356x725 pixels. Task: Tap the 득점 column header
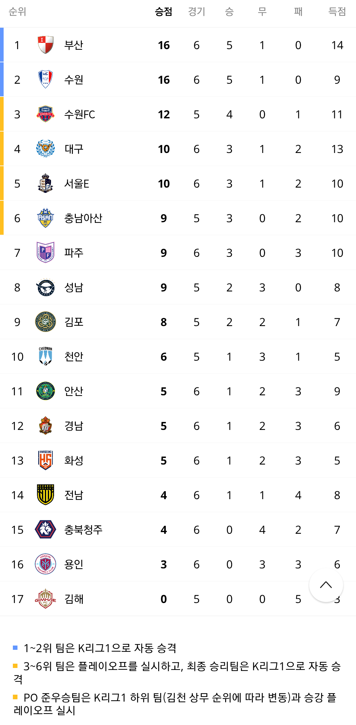click(x=337, y=12)
